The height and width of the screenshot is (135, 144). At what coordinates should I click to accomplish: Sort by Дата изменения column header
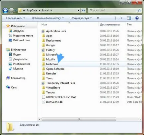(x=110, y=25)
